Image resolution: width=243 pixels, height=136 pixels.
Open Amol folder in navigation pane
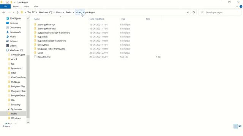[x=14, y=59]
